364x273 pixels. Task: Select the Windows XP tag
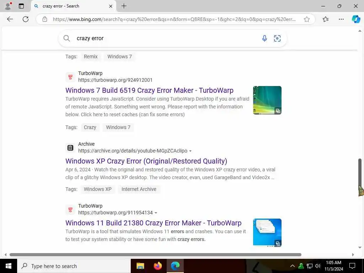click(x=97, y=189)
